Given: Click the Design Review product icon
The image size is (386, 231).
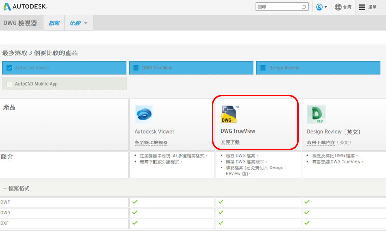Looking at the screenshot, I should (x=317, y=115).
